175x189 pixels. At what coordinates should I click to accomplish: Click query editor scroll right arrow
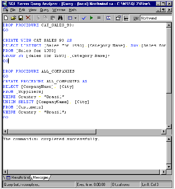coord(164,131)
